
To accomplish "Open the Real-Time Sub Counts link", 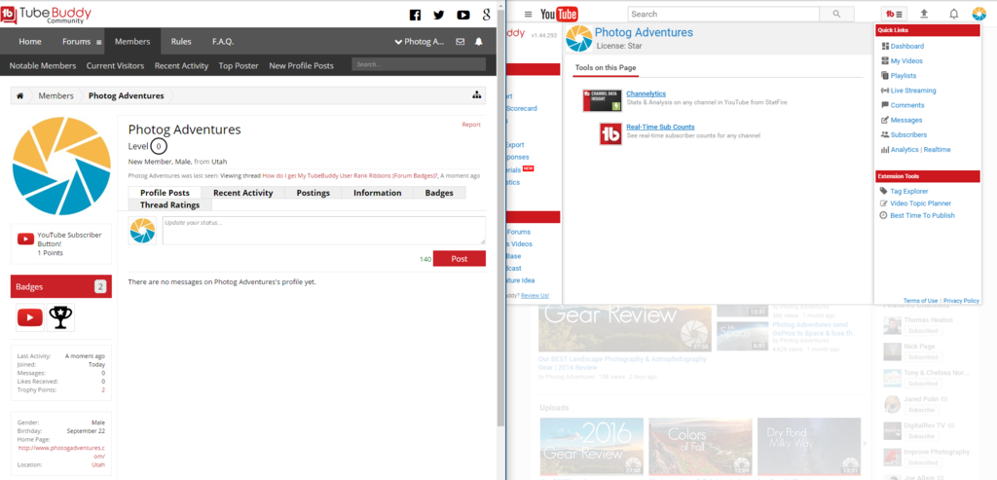I will (x=661, y=128).
